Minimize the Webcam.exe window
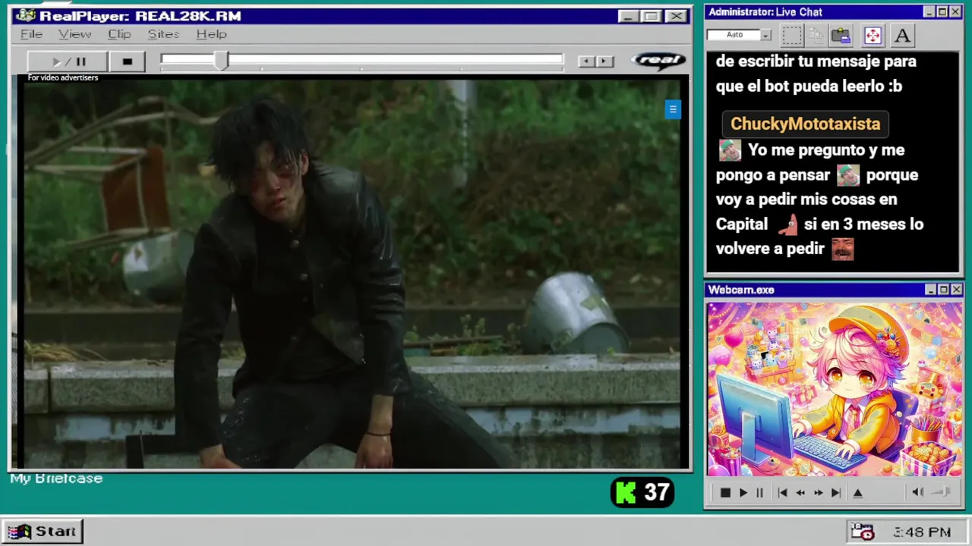The height and width of the screenshot is (546, 972). tap(930, 290)
